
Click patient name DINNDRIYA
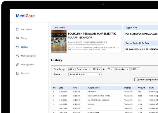(x=92, y=92)
